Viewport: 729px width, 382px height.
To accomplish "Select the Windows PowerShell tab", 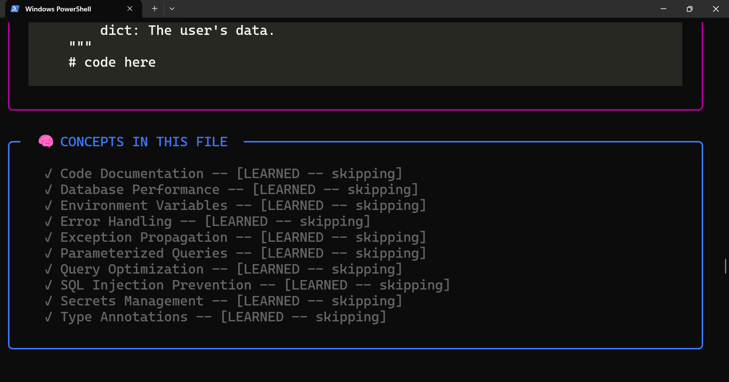I will click(x=58, y=9).
